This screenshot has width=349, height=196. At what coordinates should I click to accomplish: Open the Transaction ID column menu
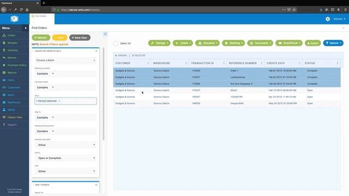[x=224, y=63]
